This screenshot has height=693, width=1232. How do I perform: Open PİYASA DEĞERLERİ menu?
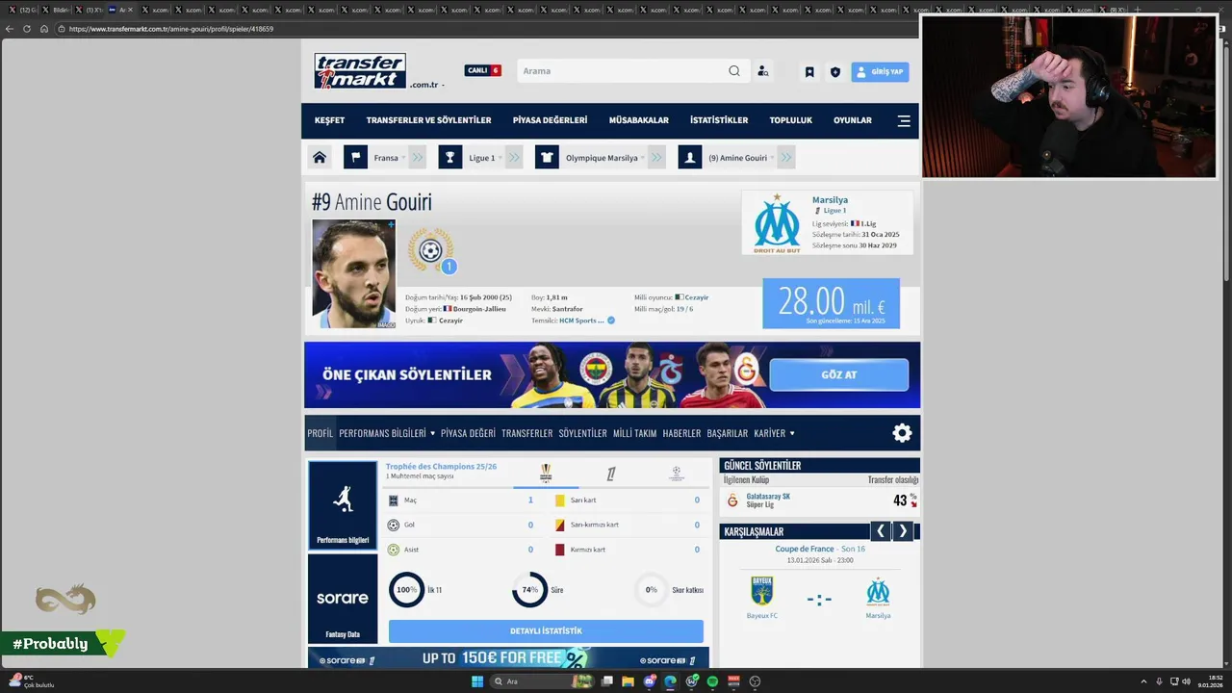(550, 120)
